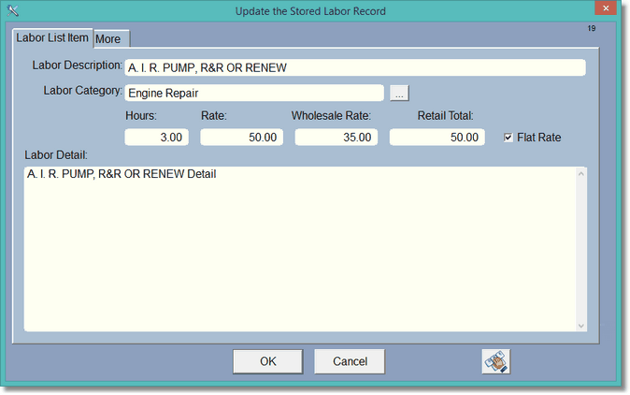
Task: Select the Wholesale Rate field showing 35.00
Action: [336, 138]
